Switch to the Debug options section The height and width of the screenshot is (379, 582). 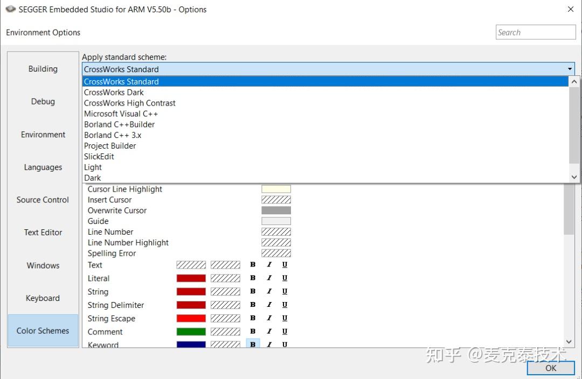click(42, 101)
